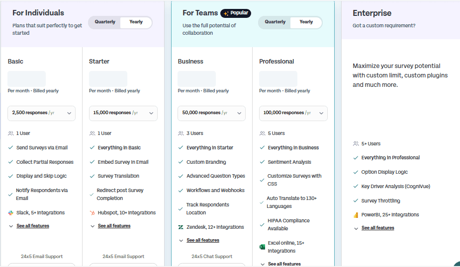Click Everything in Professional text
The image size is (460, 267).
point(390,158)
